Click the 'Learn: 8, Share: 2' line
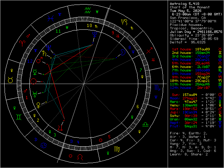The height and width of the screenshot is (168, 224). tap(189, 154)
